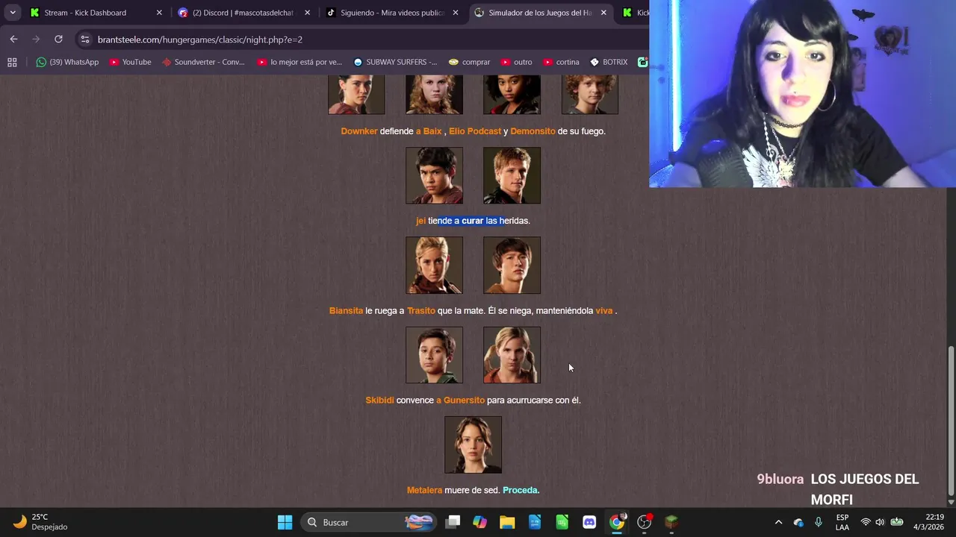Open the cortina bookmark
Image resolution: width=956 pixels, height=537 pixels.
pyautogui.click(x=561, y=62)
